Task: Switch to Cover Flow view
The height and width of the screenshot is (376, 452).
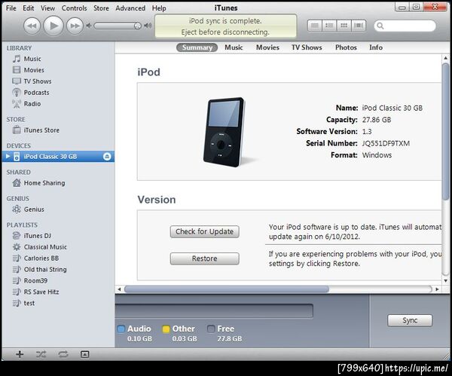Action: click(359, 26)
